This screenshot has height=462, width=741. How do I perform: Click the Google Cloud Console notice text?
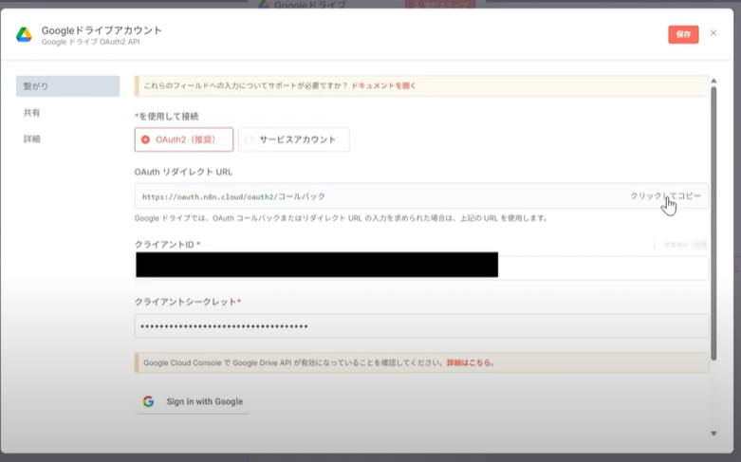[294, 362]
